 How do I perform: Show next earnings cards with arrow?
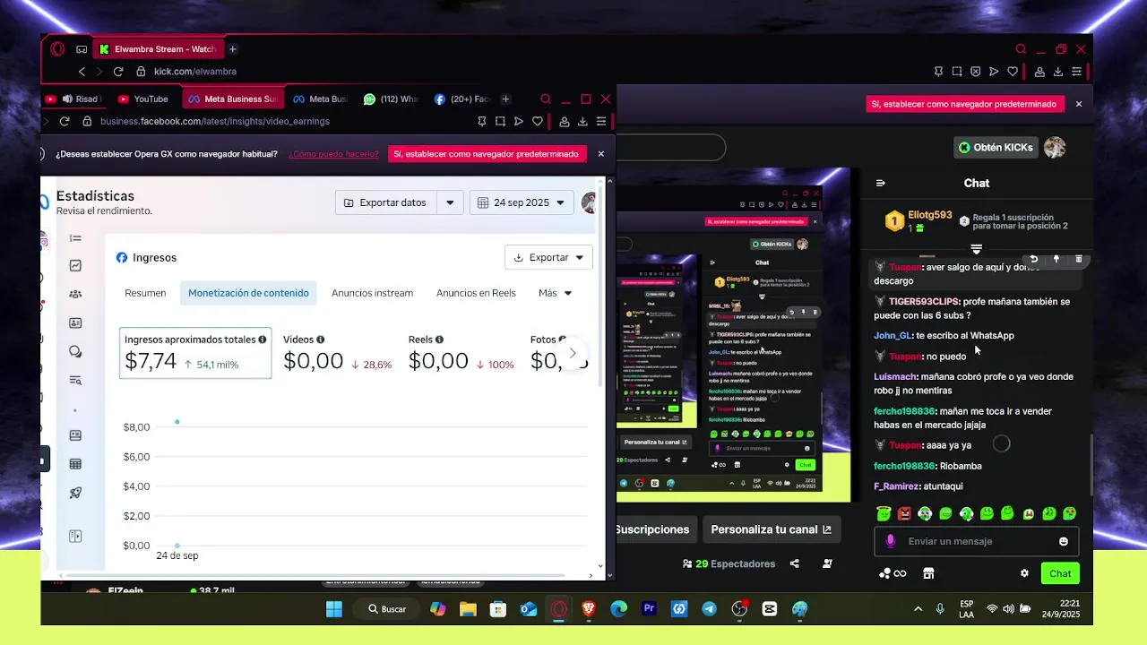pos(573,353)
